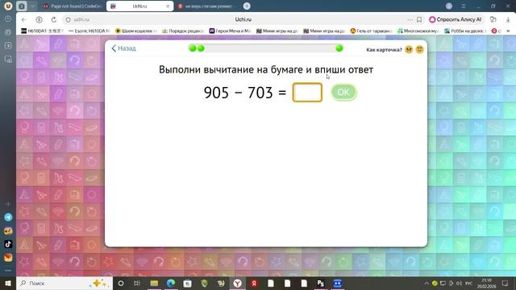Switch to the third browser tab
Screen dimensions: 516x290
(x=207, y=6)
